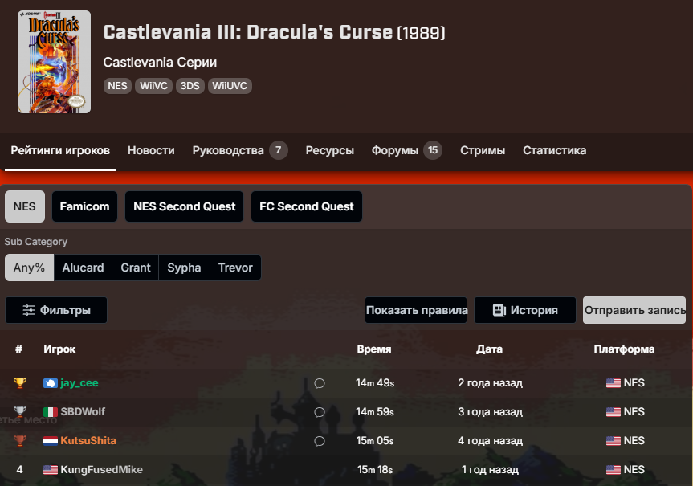Open the Castlevania Серии series link
This screenshot has width=693, height=486.
(160, 63)
